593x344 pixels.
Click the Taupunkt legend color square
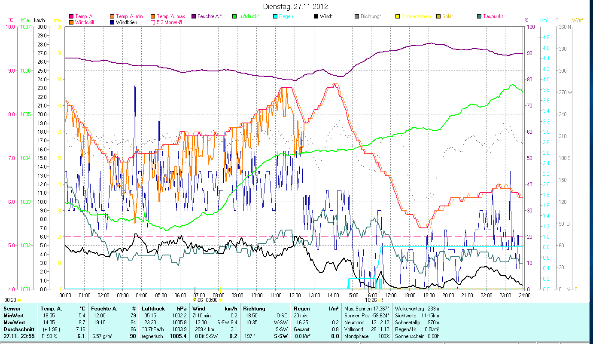(479, 16)
